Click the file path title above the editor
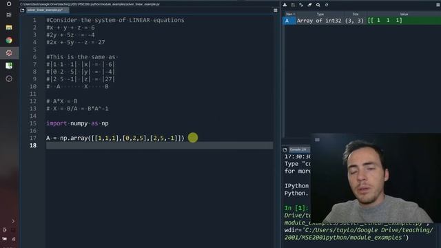Image resolution: width=441 pixels, height=248 pixels. click(x=90, y=4)
